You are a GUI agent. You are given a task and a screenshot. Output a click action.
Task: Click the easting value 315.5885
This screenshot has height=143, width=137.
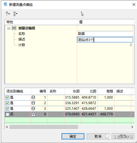tap(72, 97)
